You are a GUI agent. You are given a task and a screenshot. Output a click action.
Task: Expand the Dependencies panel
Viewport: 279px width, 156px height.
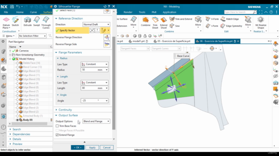click(21, 134)
